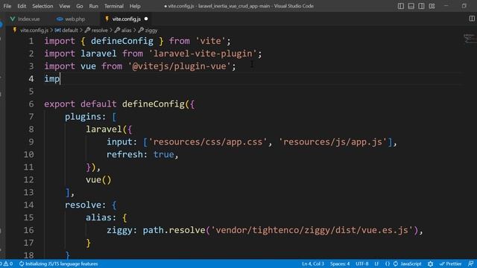Click the PHP file icon on web.php tab

(60, 19)
